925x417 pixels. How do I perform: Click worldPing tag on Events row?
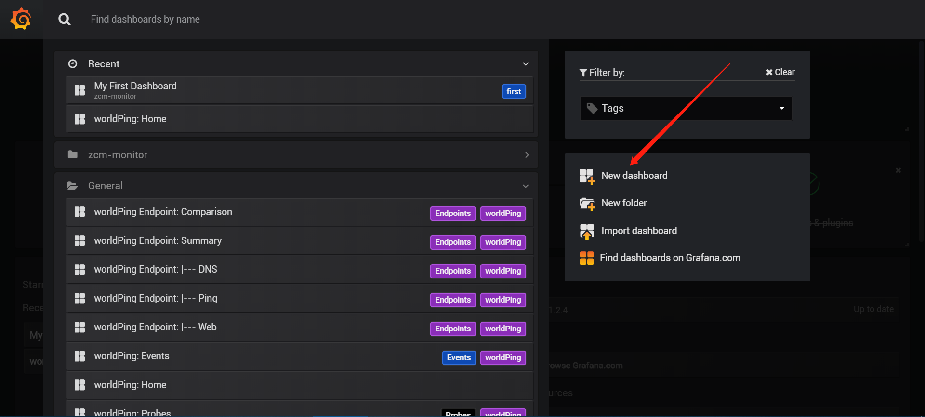tap(503, 357)
